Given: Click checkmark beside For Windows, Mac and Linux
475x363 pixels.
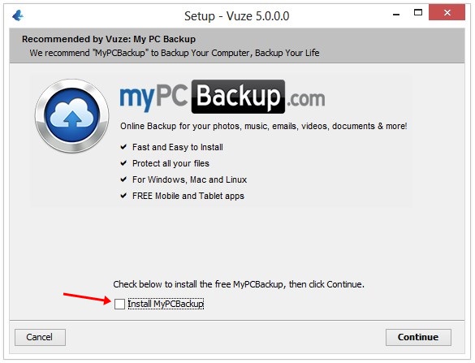Looking at the screenshot, I should pyautogui.click(x=123, y=179).
